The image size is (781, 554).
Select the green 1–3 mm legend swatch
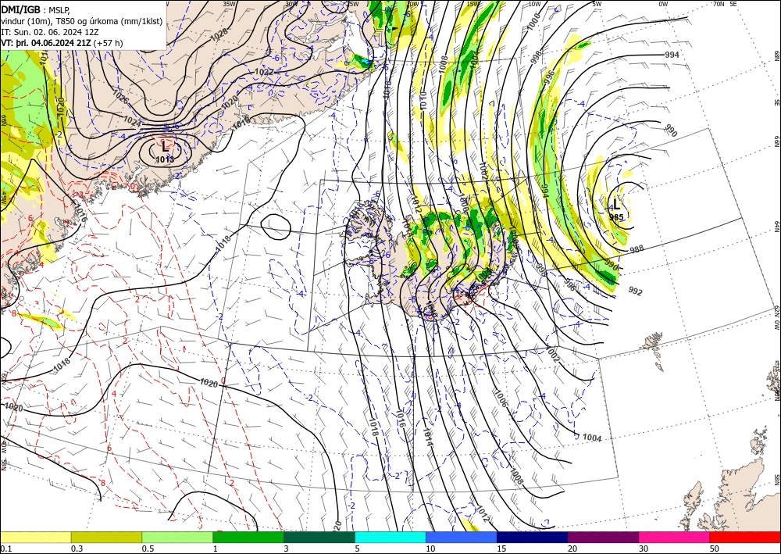(x=248, y=537)
